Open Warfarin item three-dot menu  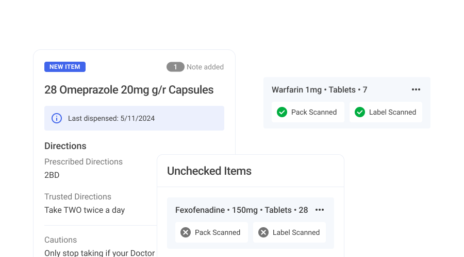416,89
